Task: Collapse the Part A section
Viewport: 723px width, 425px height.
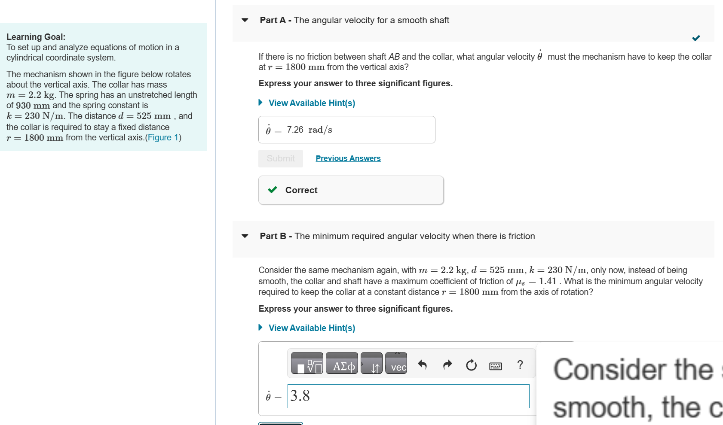Action: click(244, 20)
